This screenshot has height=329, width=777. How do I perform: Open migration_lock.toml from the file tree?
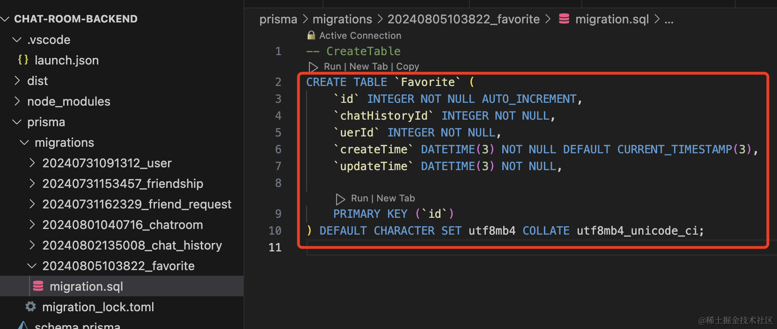click(98, 307)
